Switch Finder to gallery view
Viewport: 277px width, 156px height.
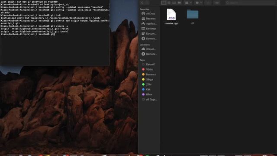179,3
